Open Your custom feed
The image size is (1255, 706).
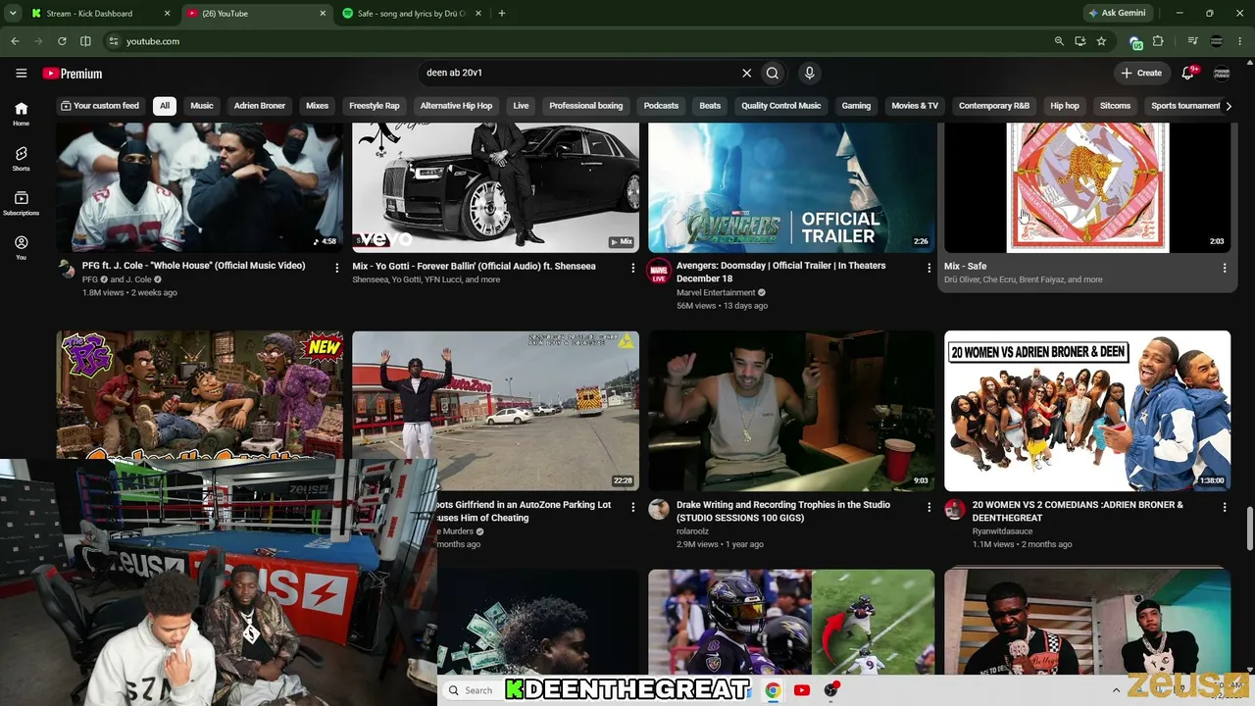point(100,106)
